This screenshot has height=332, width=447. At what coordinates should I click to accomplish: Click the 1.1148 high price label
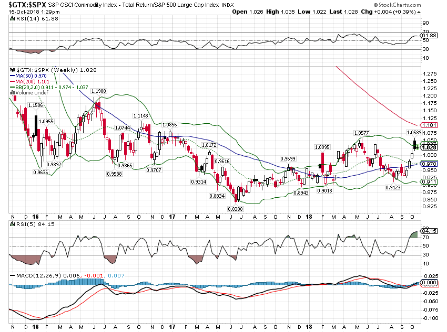141,116
